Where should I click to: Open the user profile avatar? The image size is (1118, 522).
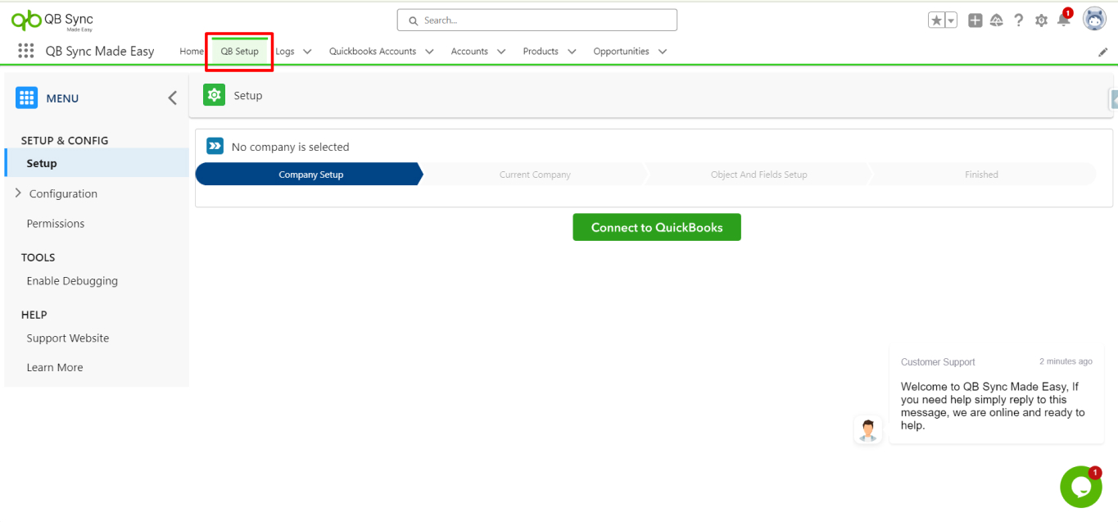[1094, 19]
